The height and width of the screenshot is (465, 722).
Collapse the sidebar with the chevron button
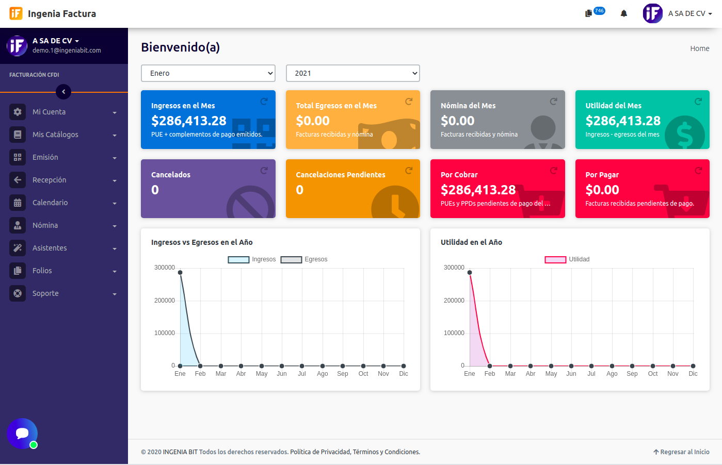63,92
